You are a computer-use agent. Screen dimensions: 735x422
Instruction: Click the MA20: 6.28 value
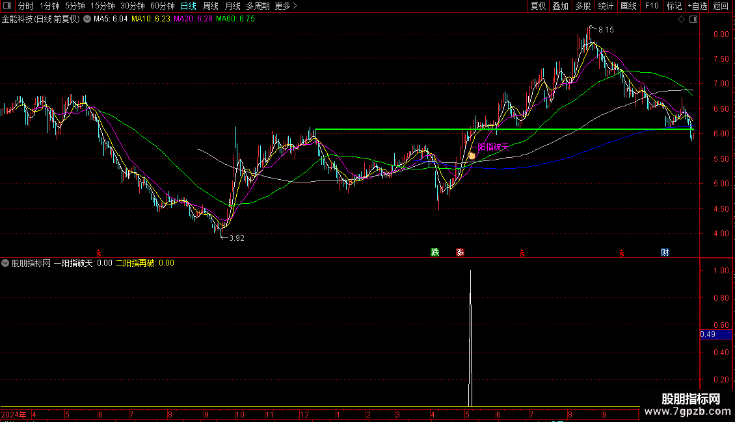193,19
